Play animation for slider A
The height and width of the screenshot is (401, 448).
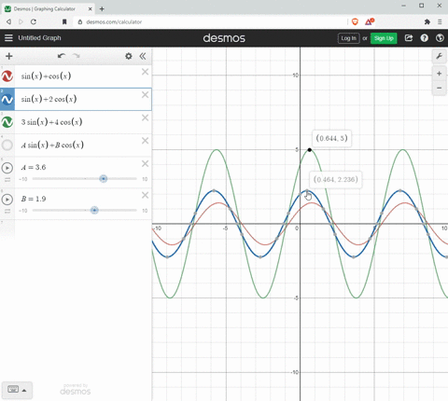tap(7, 168)
